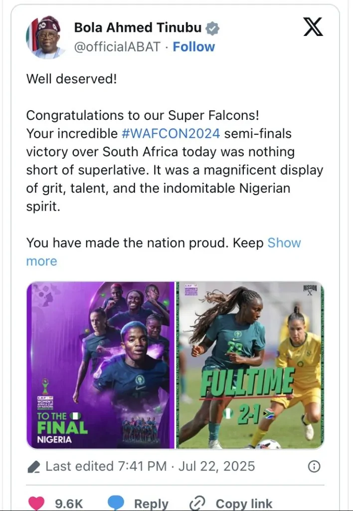
Task: Open the #WAFCON2024 hashtag
Action: point(171,134)
